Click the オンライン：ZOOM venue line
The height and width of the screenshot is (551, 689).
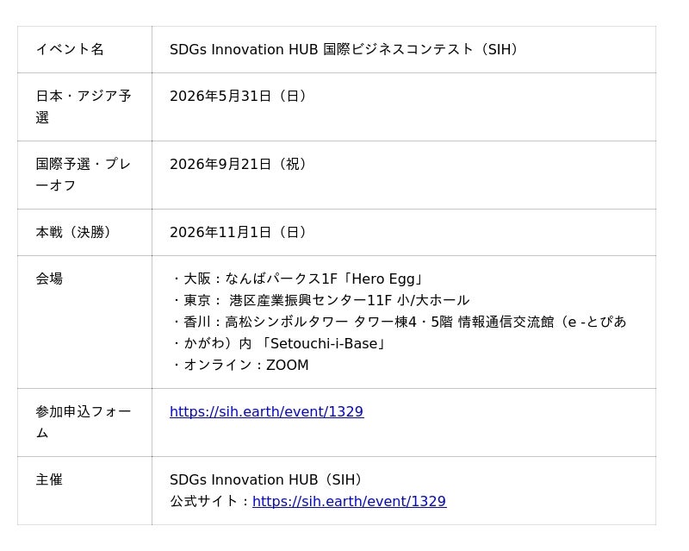[x=240, y=366]
